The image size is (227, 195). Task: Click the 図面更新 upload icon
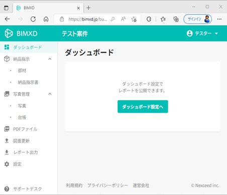click(x=7, y=140)
